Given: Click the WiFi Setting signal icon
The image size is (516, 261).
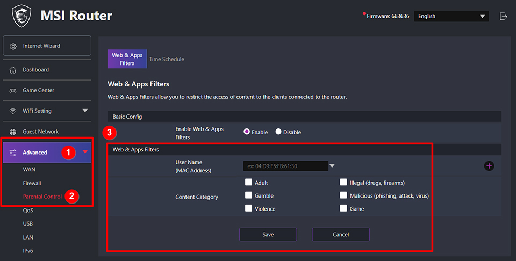Looking at the screenshot, I should [13, 111].
